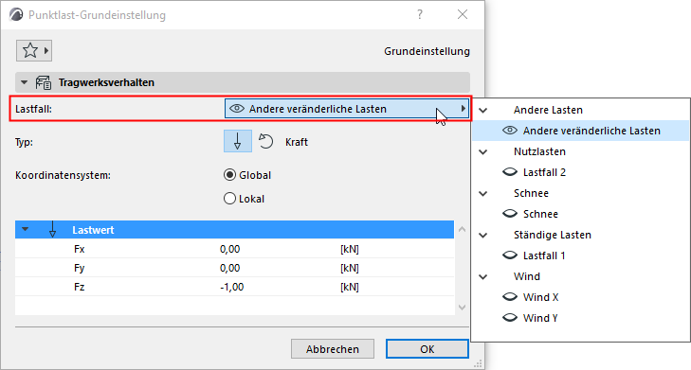Click the [kN] unit in Fz row
This screenshot has height=370, width=691.
350,287
